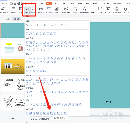Open 智能图形 smart graphics

pyautogui.click(x=49, y=10)
